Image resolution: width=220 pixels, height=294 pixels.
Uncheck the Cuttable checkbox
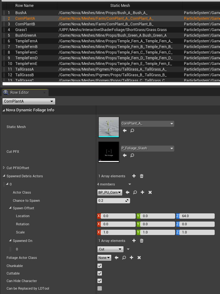100,273
